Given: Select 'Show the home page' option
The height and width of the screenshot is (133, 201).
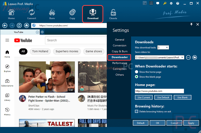Looking at the screenshot, I should tap(148, 72).
